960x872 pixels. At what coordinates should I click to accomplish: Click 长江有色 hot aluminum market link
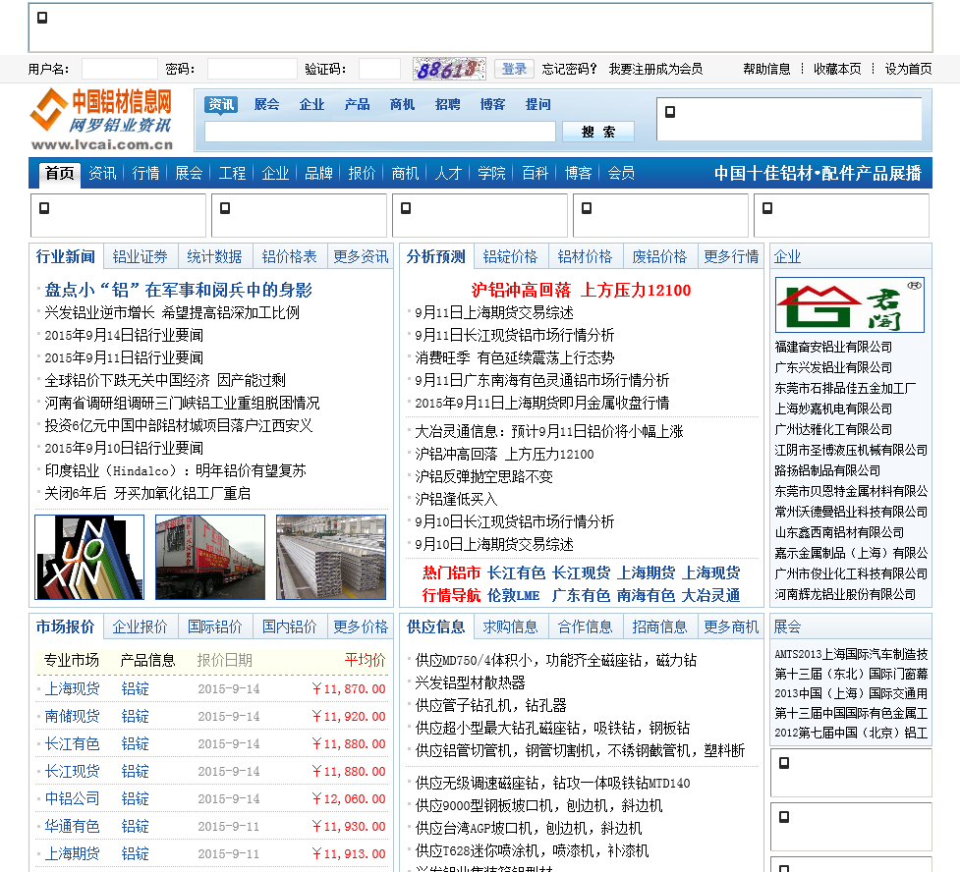pyautogui.click(x=516, y=572)
